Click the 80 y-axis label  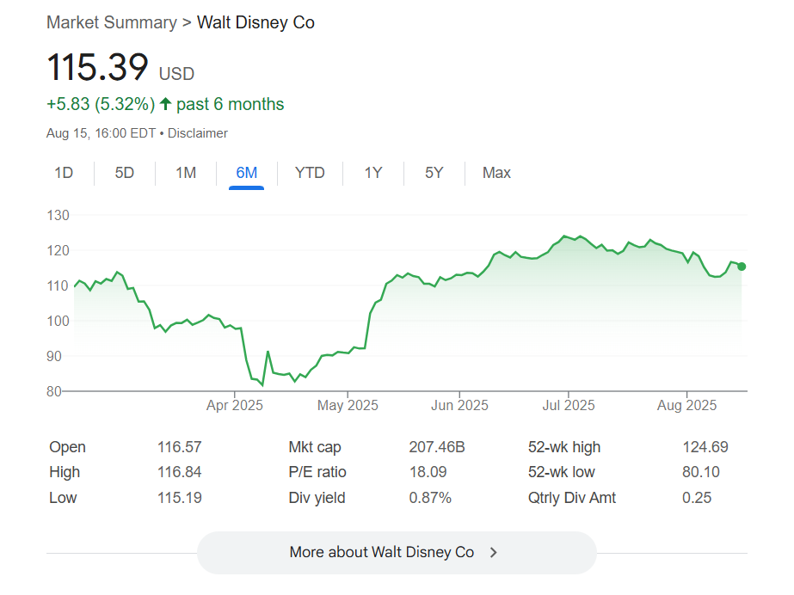pyautogui.click(x=54, y=391)
